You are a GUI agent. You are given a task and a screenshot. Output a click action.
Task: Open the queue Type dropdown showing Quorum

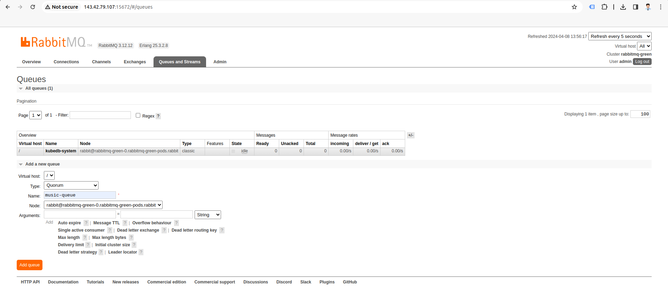71,185
